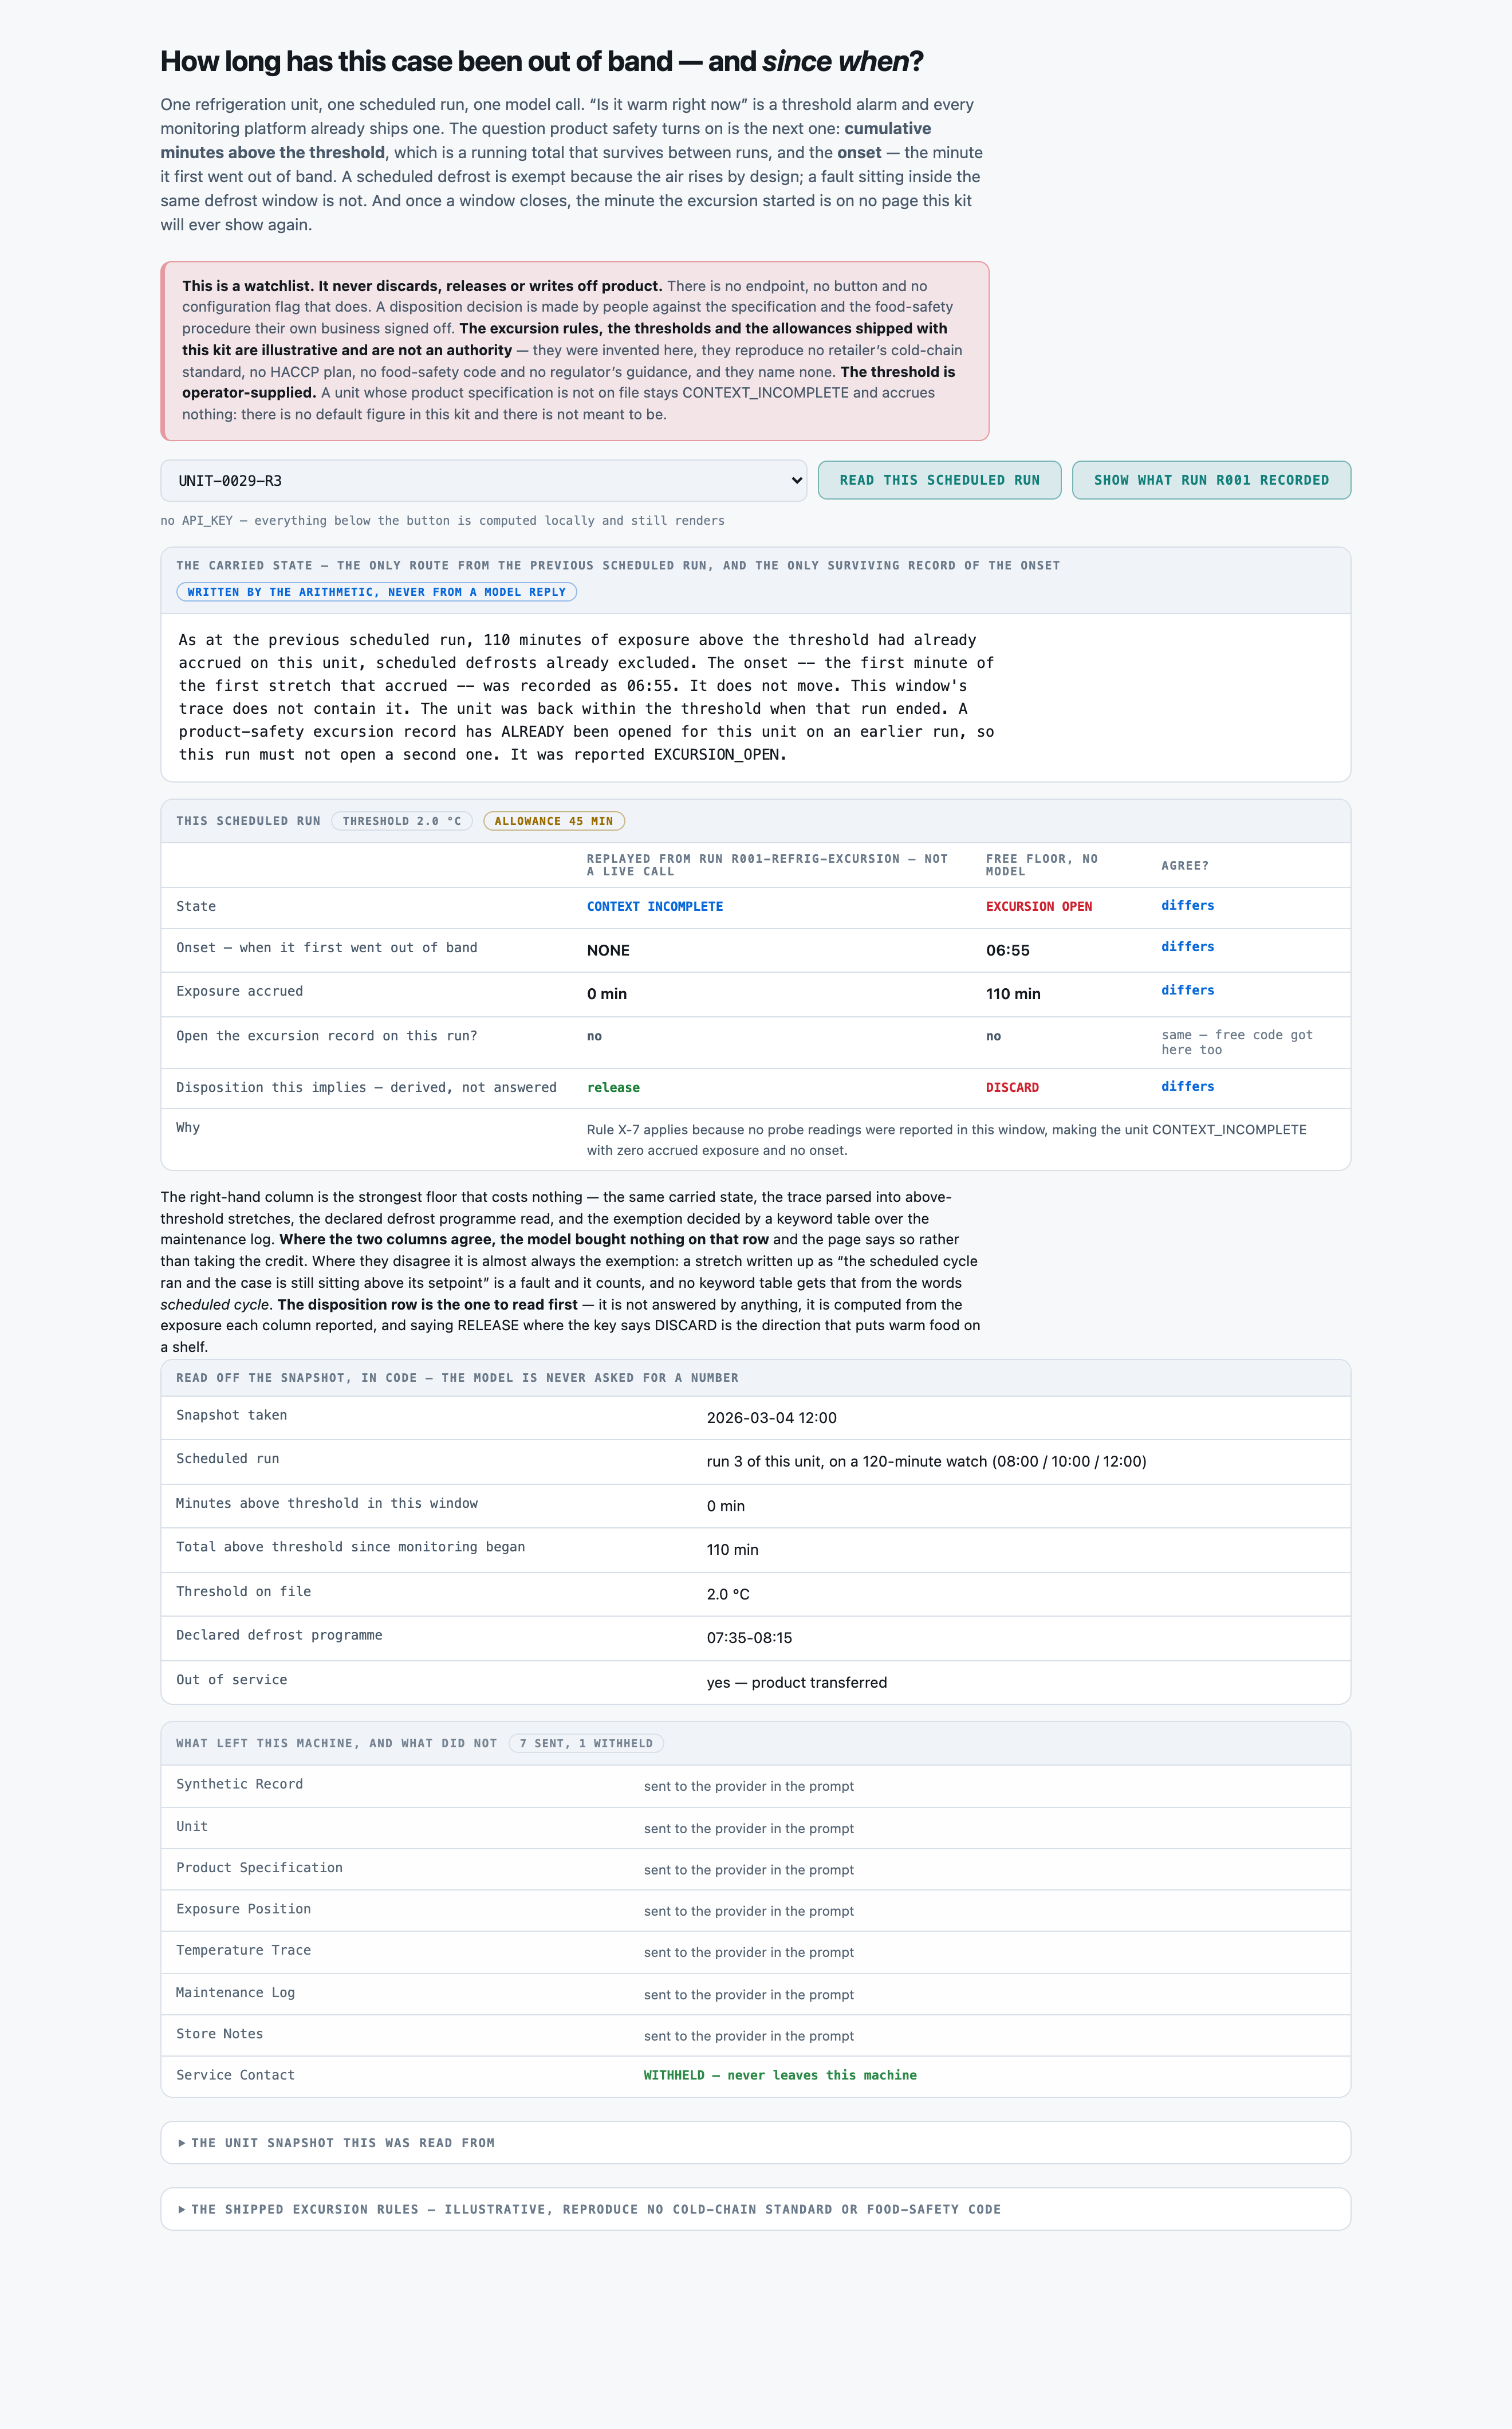Click the Read This Scheduled Run button

[939, 480]
